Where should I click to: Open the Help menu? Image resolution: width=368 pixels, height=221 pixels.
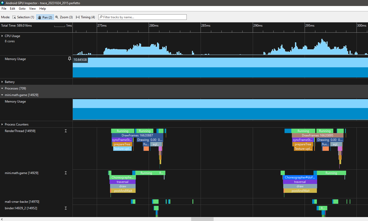click(43, 9)
